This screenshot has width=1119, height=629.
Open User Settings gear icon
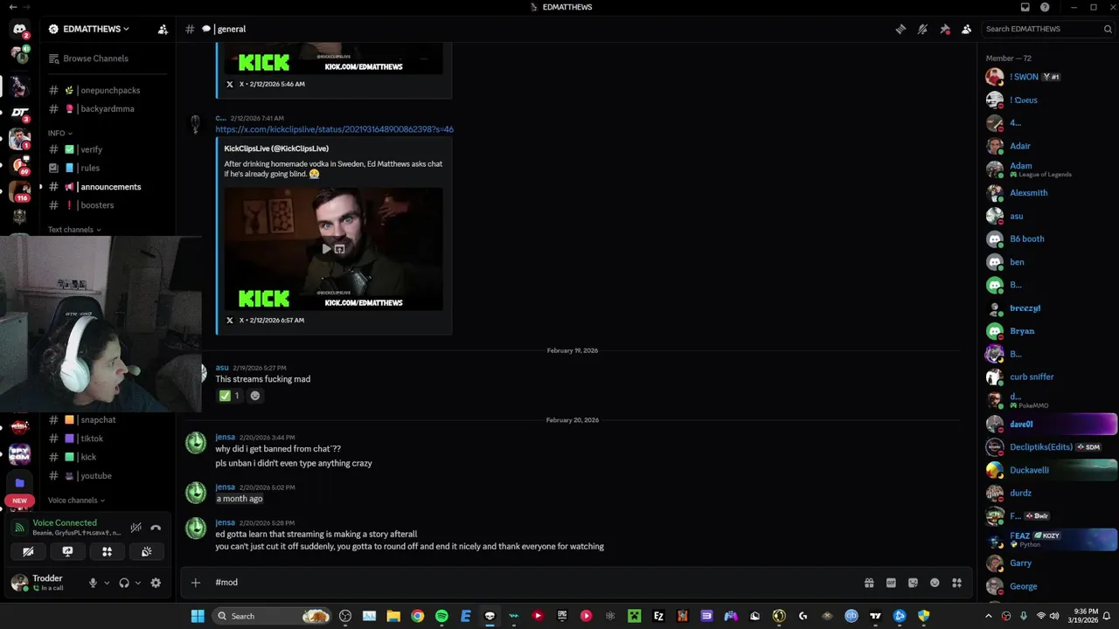point(156,583)
